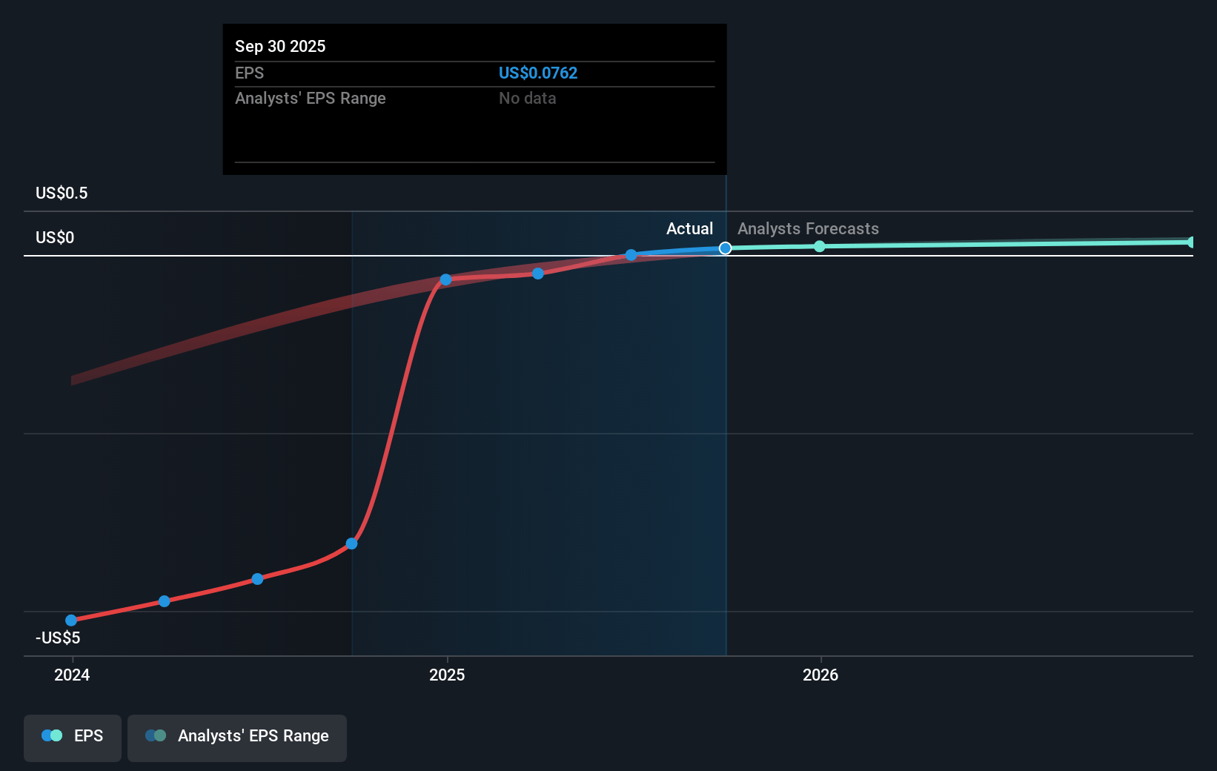Click the red analysts' range band

click(x=222, y=334)
